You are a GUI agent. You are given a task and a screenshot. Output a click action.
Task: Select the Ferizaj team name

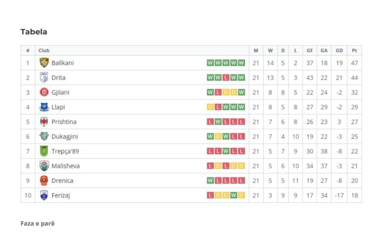coord(61,195)
